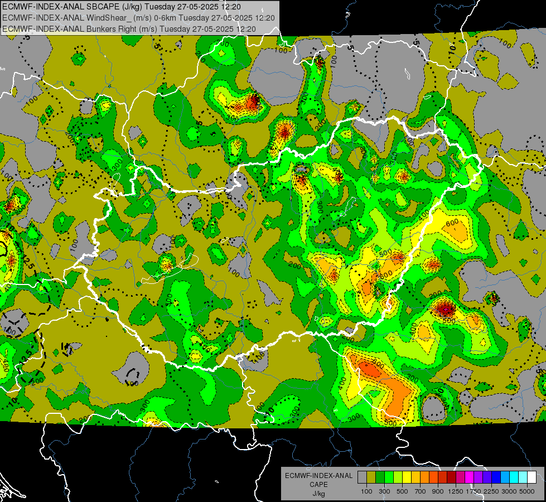
Task: Click the 3000 tick label in legend
Action: point(509,491)
